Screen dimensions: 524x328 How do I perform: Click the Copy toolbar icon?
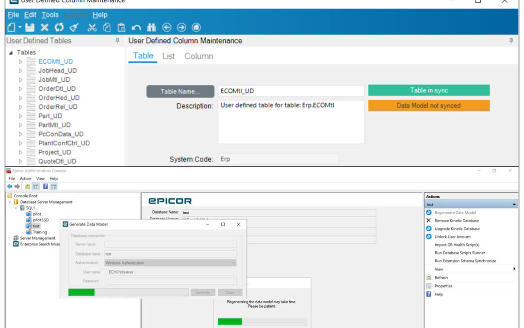pyautogui.click(x=107, y=27)
